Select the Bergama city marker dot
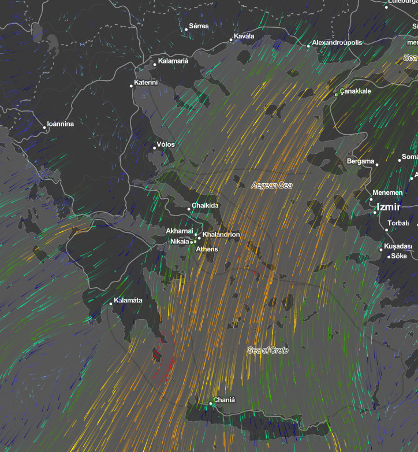The height and width of the screenshot is (452, 418). click(377, 165)
